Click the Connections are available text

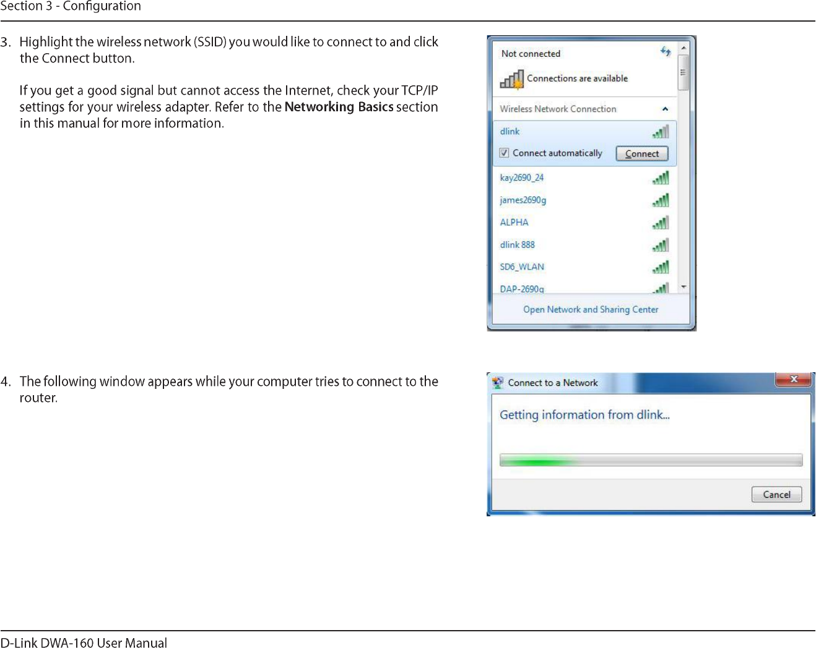pyautogui.click(x=577, y=79)
